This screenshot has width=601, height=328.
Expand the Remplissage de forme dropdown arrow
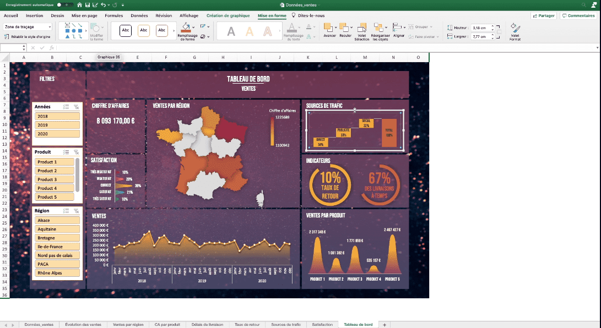click(x=193, y=27)
